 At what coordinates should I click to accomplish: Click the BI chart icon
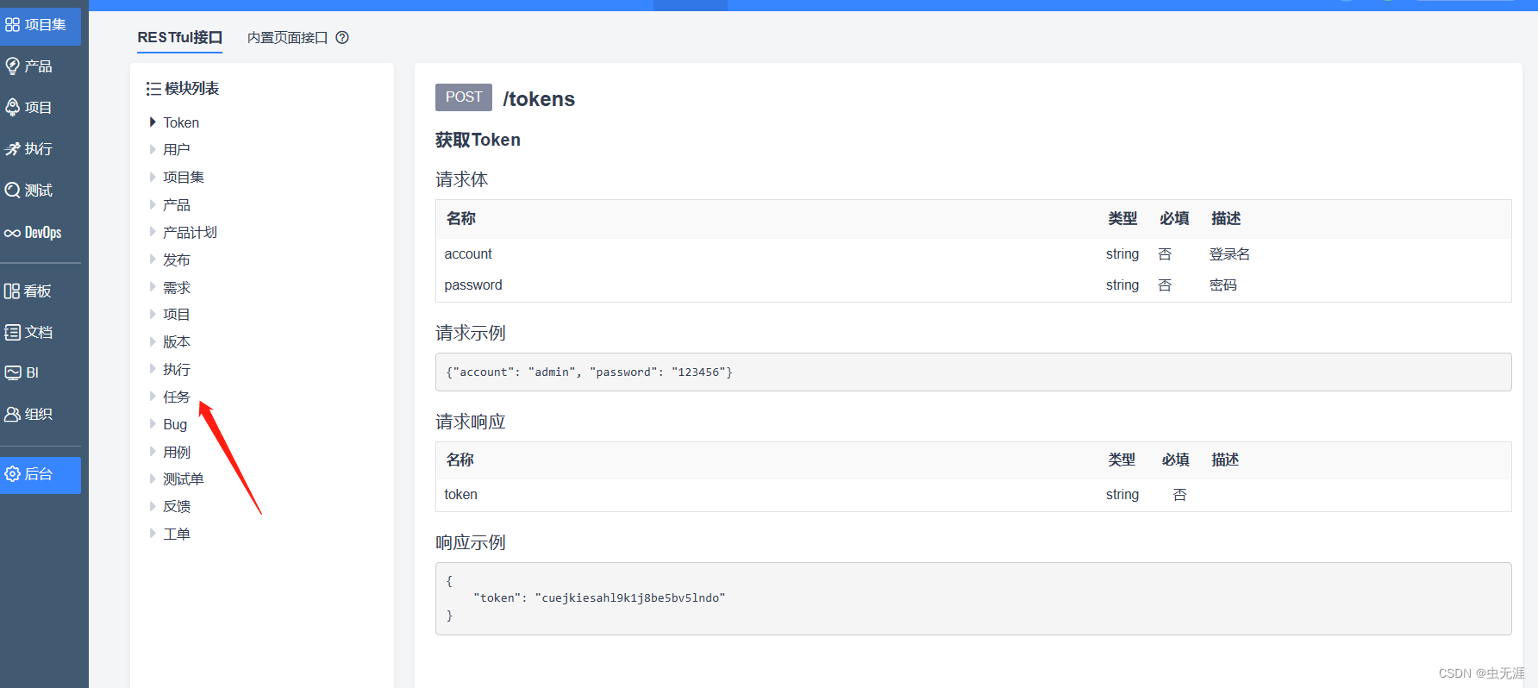pos(12,372)
